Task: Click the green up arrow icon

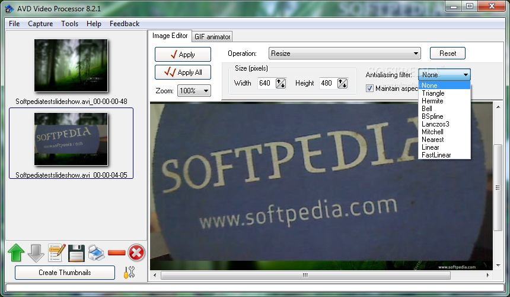Action: pos(16,252)
